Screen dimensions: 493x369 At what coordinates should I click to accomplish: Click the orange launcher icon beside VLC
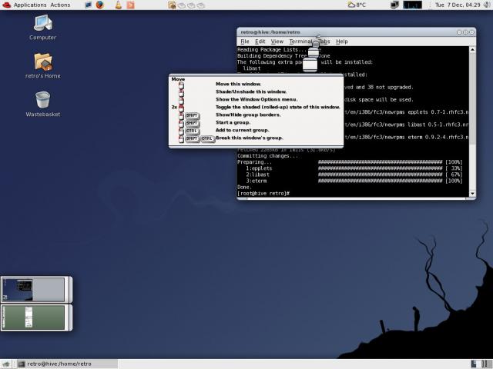click(x=130, y=5)
